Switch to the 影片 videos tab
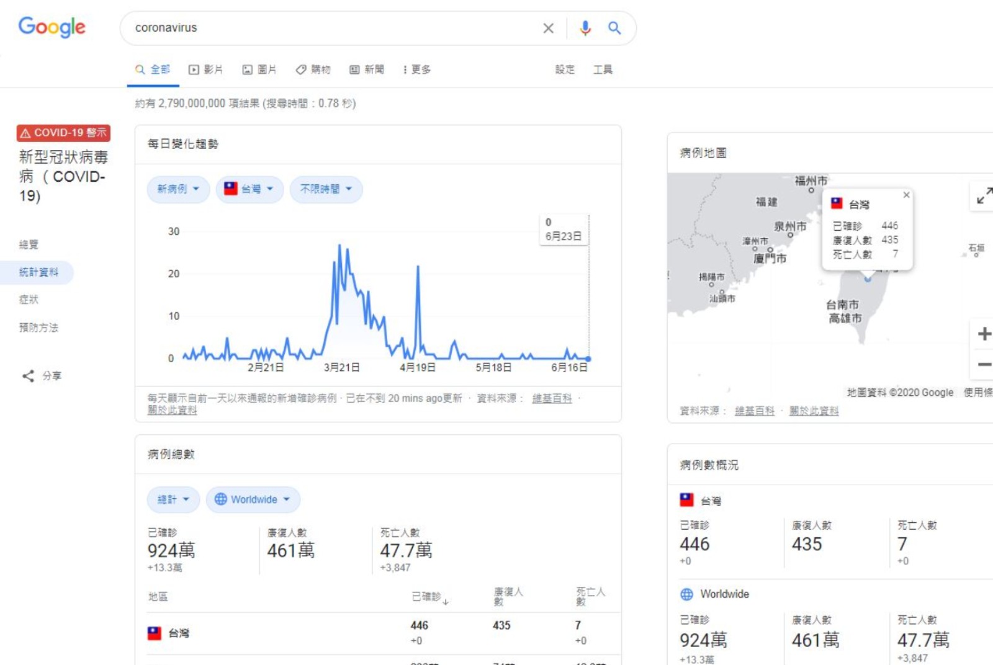Screen dimensions: 993x665 [205, 69]
